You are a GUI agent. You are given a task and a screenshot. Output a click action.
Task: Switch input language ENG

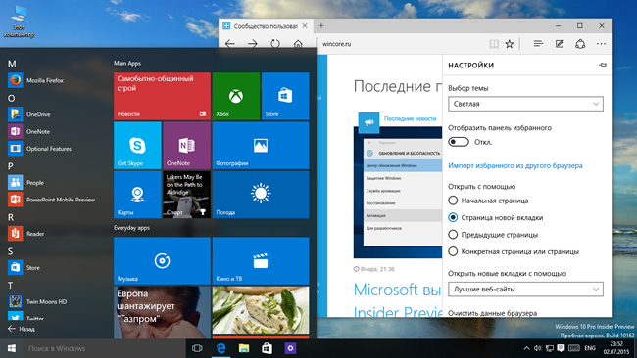tap(590, 348)
